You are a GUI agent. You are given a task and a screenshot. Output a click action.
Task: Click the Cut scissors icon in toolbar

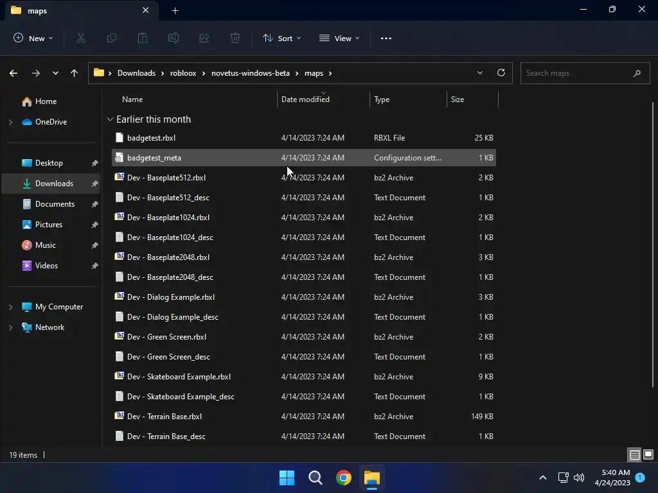click(x=81, y=38)
